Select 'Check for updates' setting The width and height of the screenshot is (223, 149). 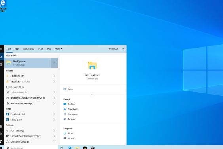(x=20, y=142)
